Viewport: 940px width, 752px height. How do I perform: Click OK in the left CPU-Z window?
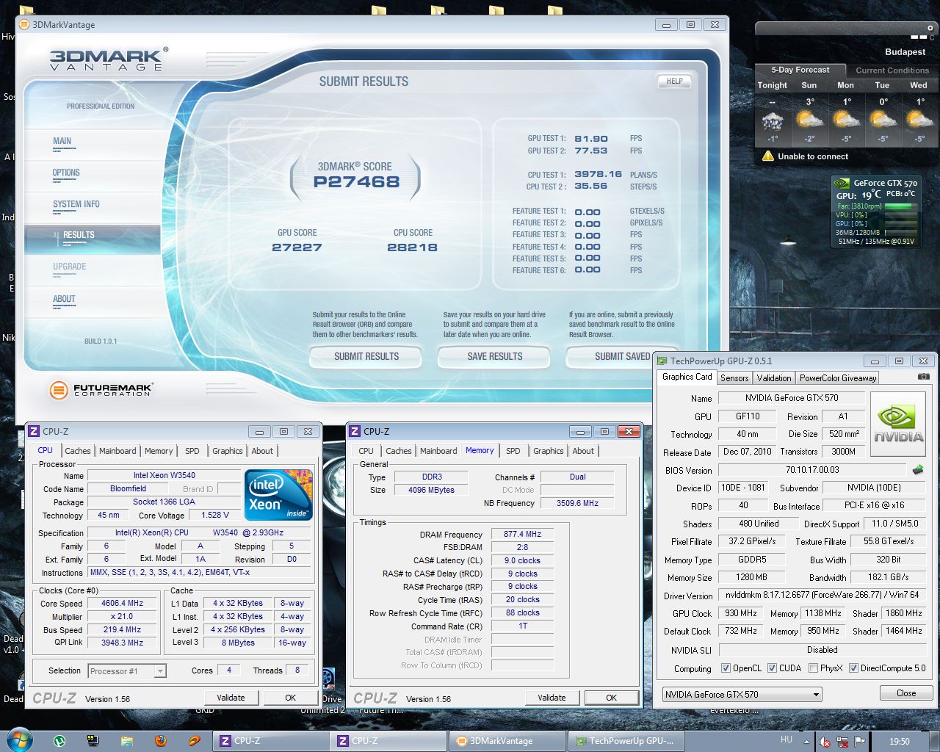click(291, 698)
